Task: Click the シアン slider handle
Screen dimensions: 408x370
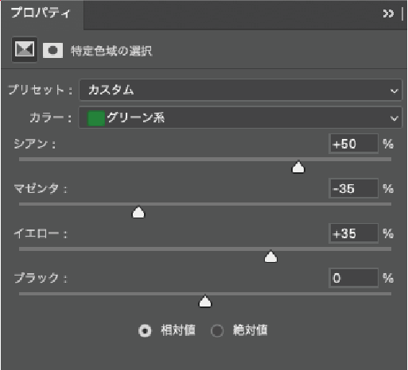Action: click(298, 167)
